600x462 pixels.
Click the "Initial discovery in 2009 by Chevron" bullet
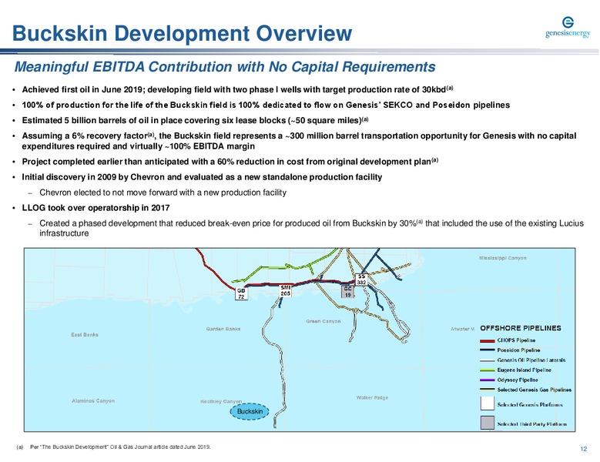(202, 177)
